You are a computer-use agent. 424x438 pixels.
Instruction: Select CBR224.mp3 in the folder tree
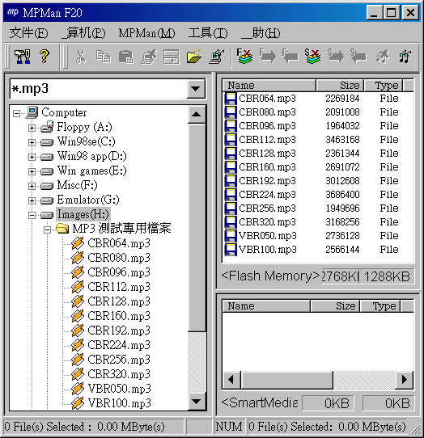(119, 345)
